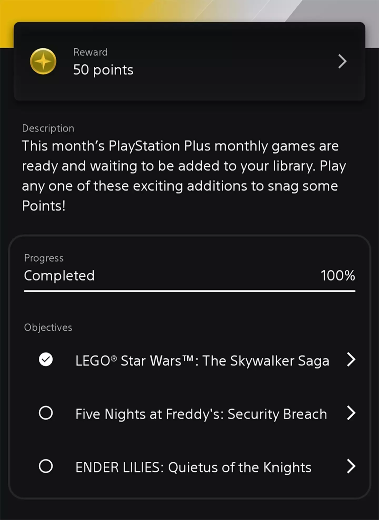Click the gold points coin icon
Viewport: 379px width, 520px height.
point(43,61)
